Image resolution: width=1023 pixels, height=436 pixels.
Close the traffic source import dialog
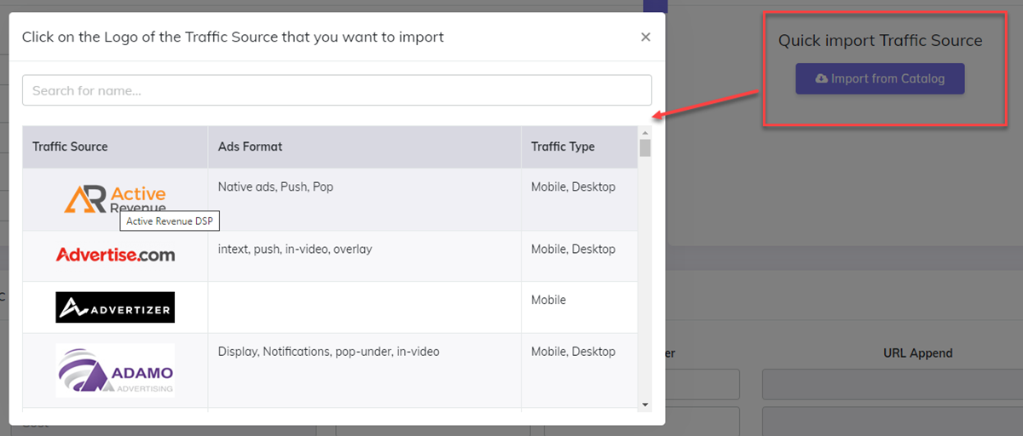[x=645, y=37]
